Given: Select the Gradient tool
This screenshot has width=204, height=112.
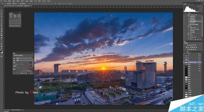Looking at the screenshot, I should click(2, 31).
